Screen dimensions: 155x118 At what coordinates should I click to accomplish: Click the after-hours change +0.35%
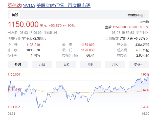[x=143, y=27]
